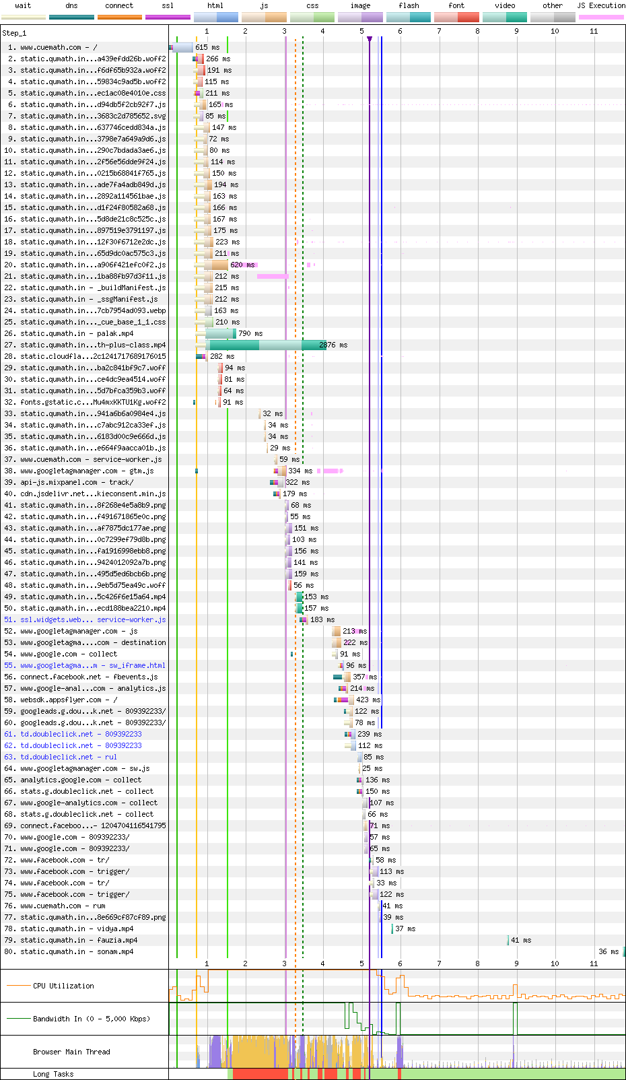Click the dns legend color swatch
Image resolution: width=626 pixels, height=1080 pixels.
click(71, 17)
